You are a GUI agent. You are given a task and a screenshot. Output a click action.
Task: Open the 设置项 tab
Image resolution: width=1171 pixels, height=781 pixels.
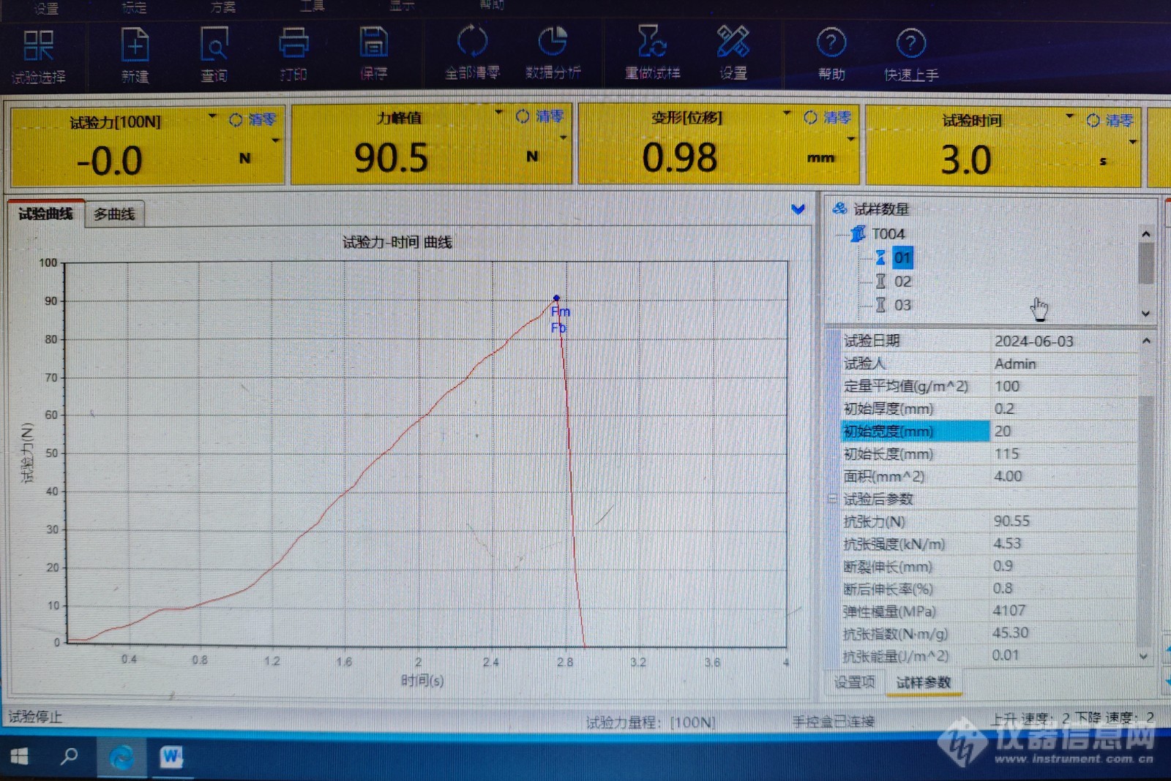[854, 682]
